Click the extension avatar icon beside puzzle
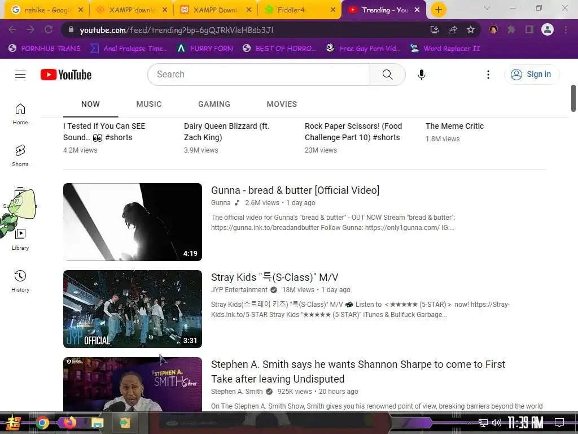This screenshot has height=434, width=578. click(493, 29)
